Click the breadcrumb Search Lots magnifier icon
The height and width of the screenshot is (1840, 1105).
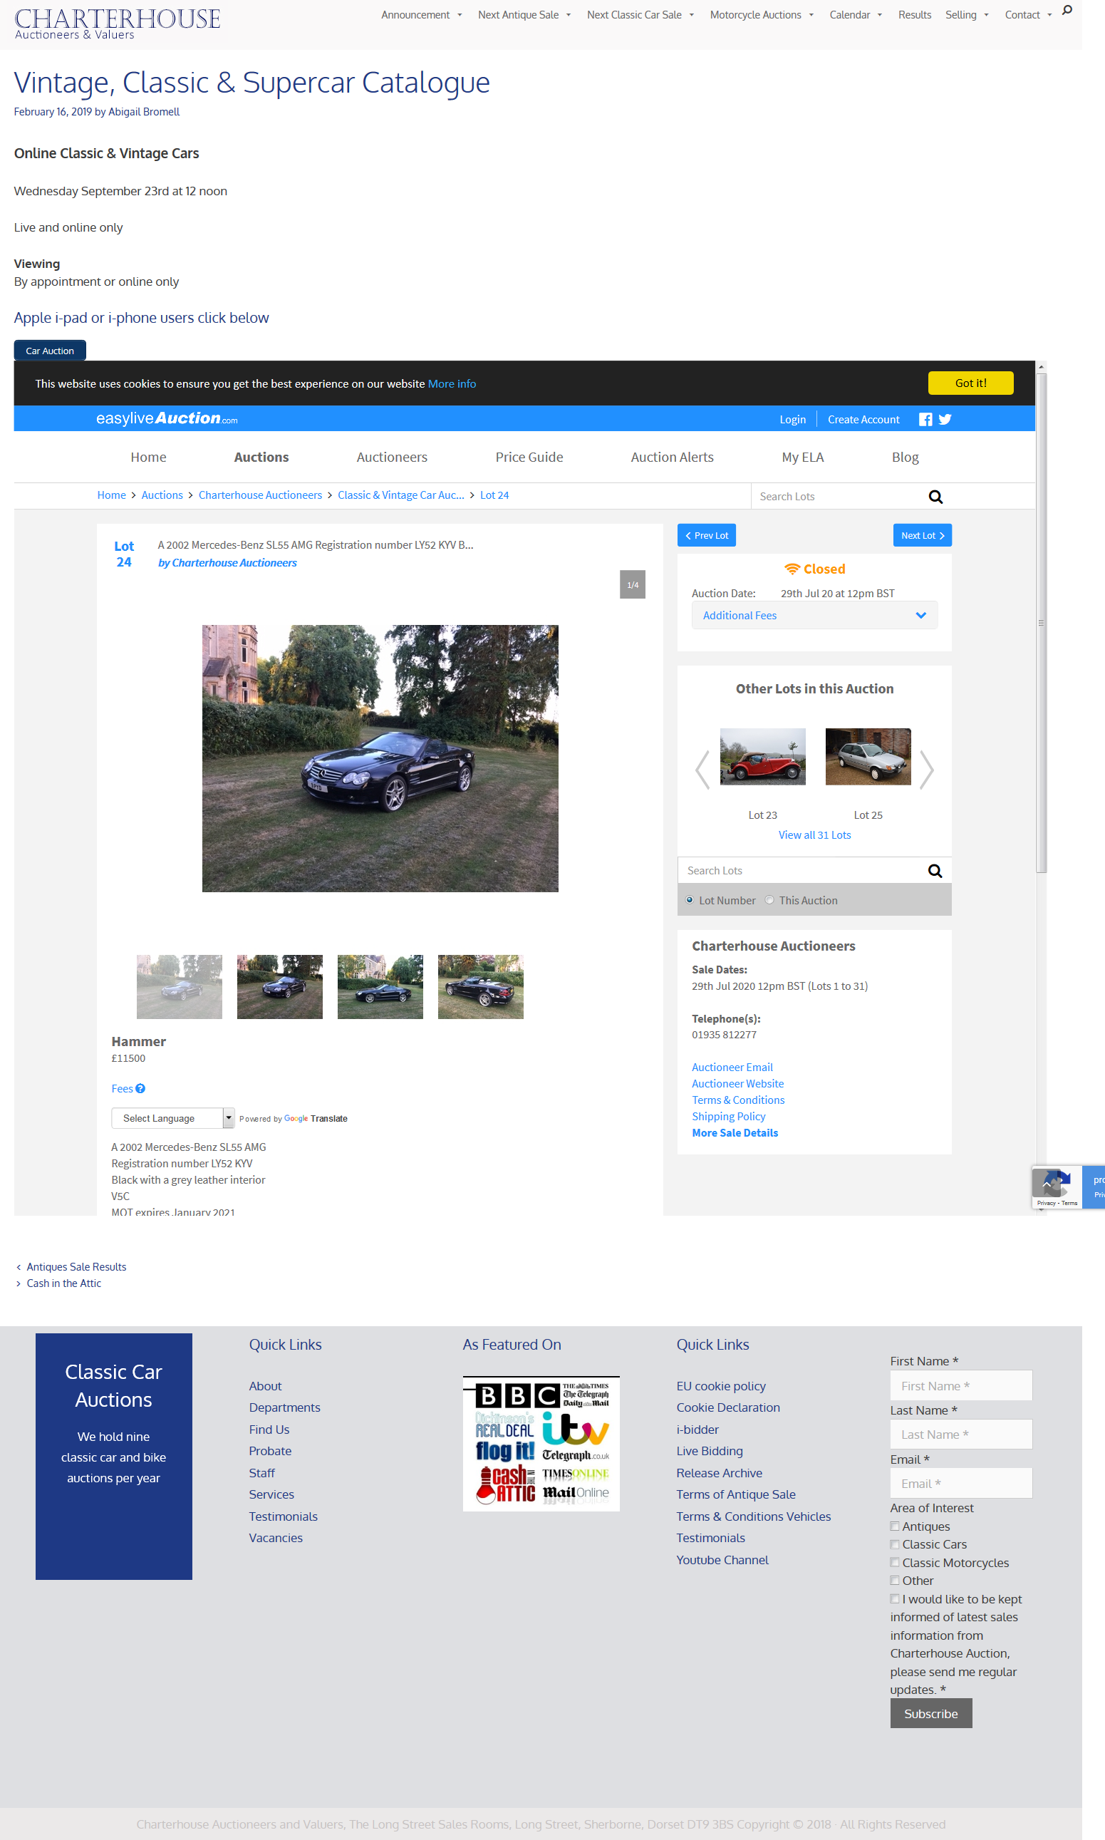935,497
